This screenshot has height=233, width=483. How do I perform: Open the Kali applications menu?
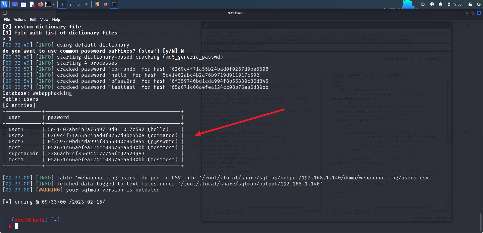(x=4, y=4)
